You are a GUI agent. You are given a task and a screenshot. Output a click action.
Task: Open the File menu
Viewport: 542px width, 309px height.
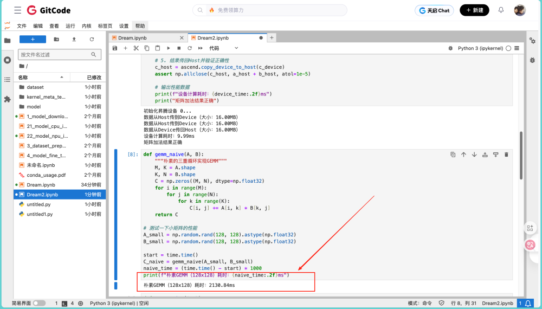[22, 26]
